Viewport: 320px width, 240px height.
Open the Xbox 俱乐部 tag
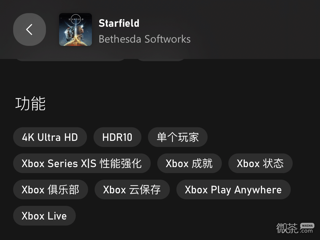point(51,189)
